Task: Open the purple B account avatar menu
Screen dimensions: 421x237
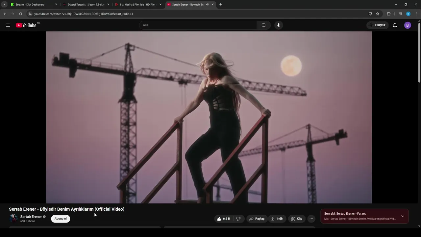Action: tap(408, 25)
